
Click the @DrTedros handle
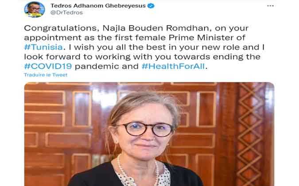pos(66,12)
